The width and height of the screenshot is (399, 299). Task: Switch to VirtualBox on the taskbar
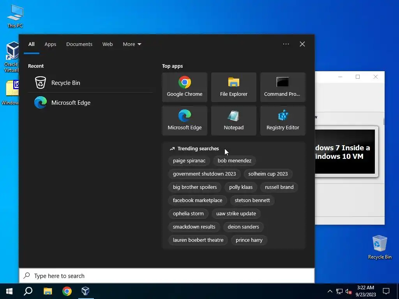coord(86,291)
